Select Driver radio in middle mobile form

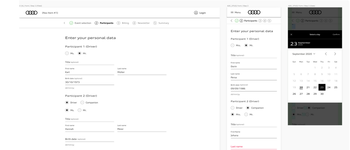pyautogui.click(x=232, y=108)
